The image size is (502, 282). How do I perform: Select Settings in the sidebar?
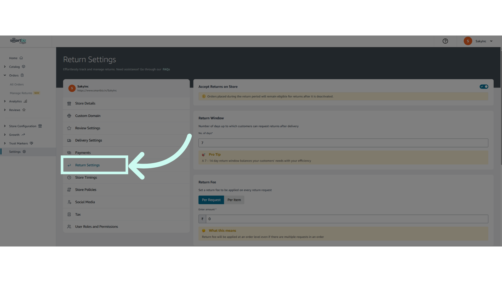click(28, 152)
